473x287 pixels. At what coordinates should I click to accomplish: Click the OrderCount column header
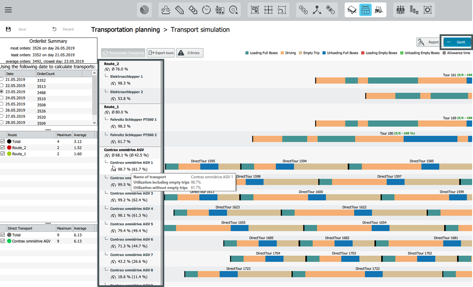[x=59, y=74]
